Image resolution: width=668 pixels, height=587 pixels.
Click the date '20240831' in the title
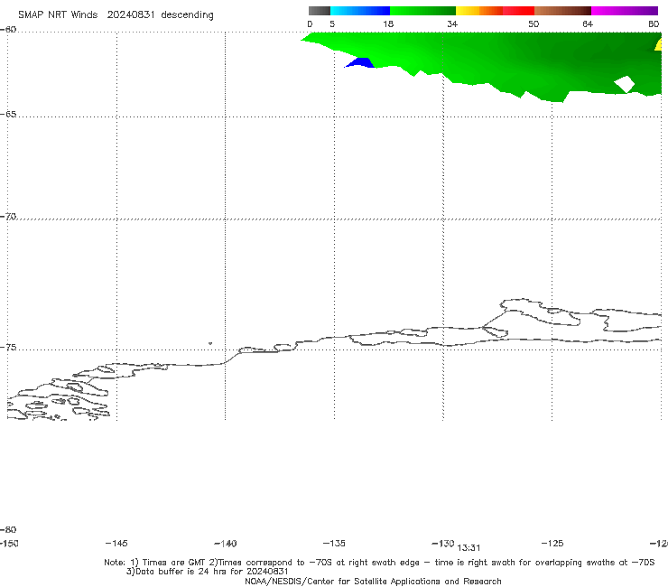click(x=131, y=14)
